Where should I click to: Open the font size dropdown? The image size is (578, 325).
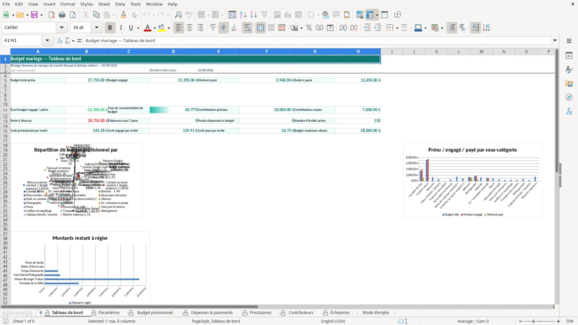point(96,27)
